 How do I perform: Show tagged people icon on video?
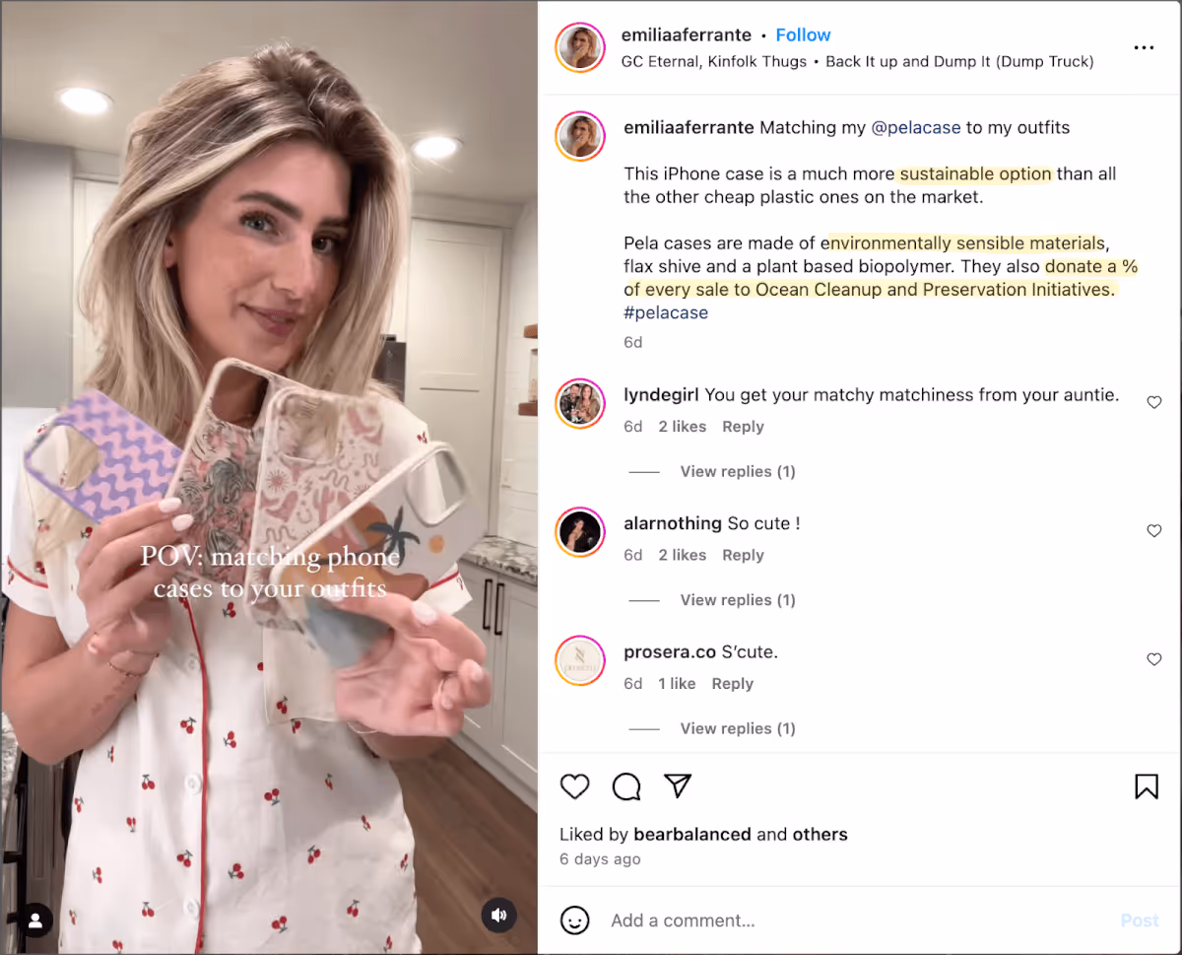pos(35,921)
